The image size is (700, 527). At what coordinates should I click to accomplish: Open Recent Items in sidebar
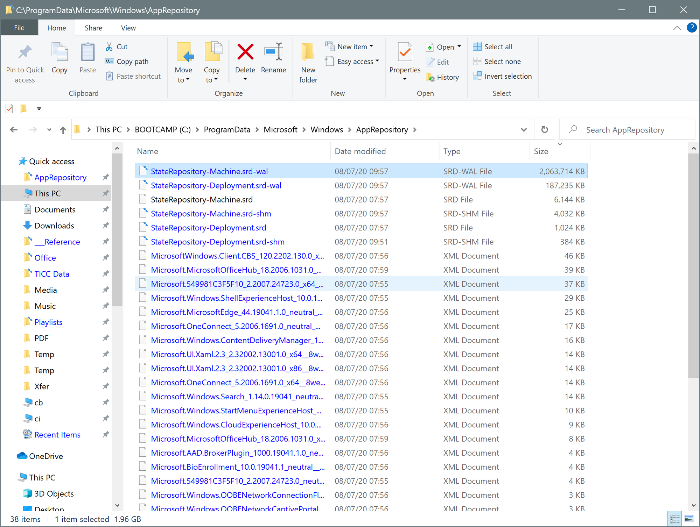coord(57,435)
